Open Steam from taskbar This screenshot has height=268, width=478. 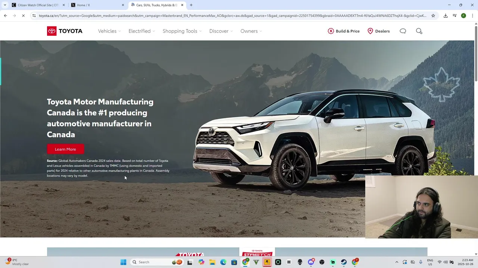coord(344,262)
